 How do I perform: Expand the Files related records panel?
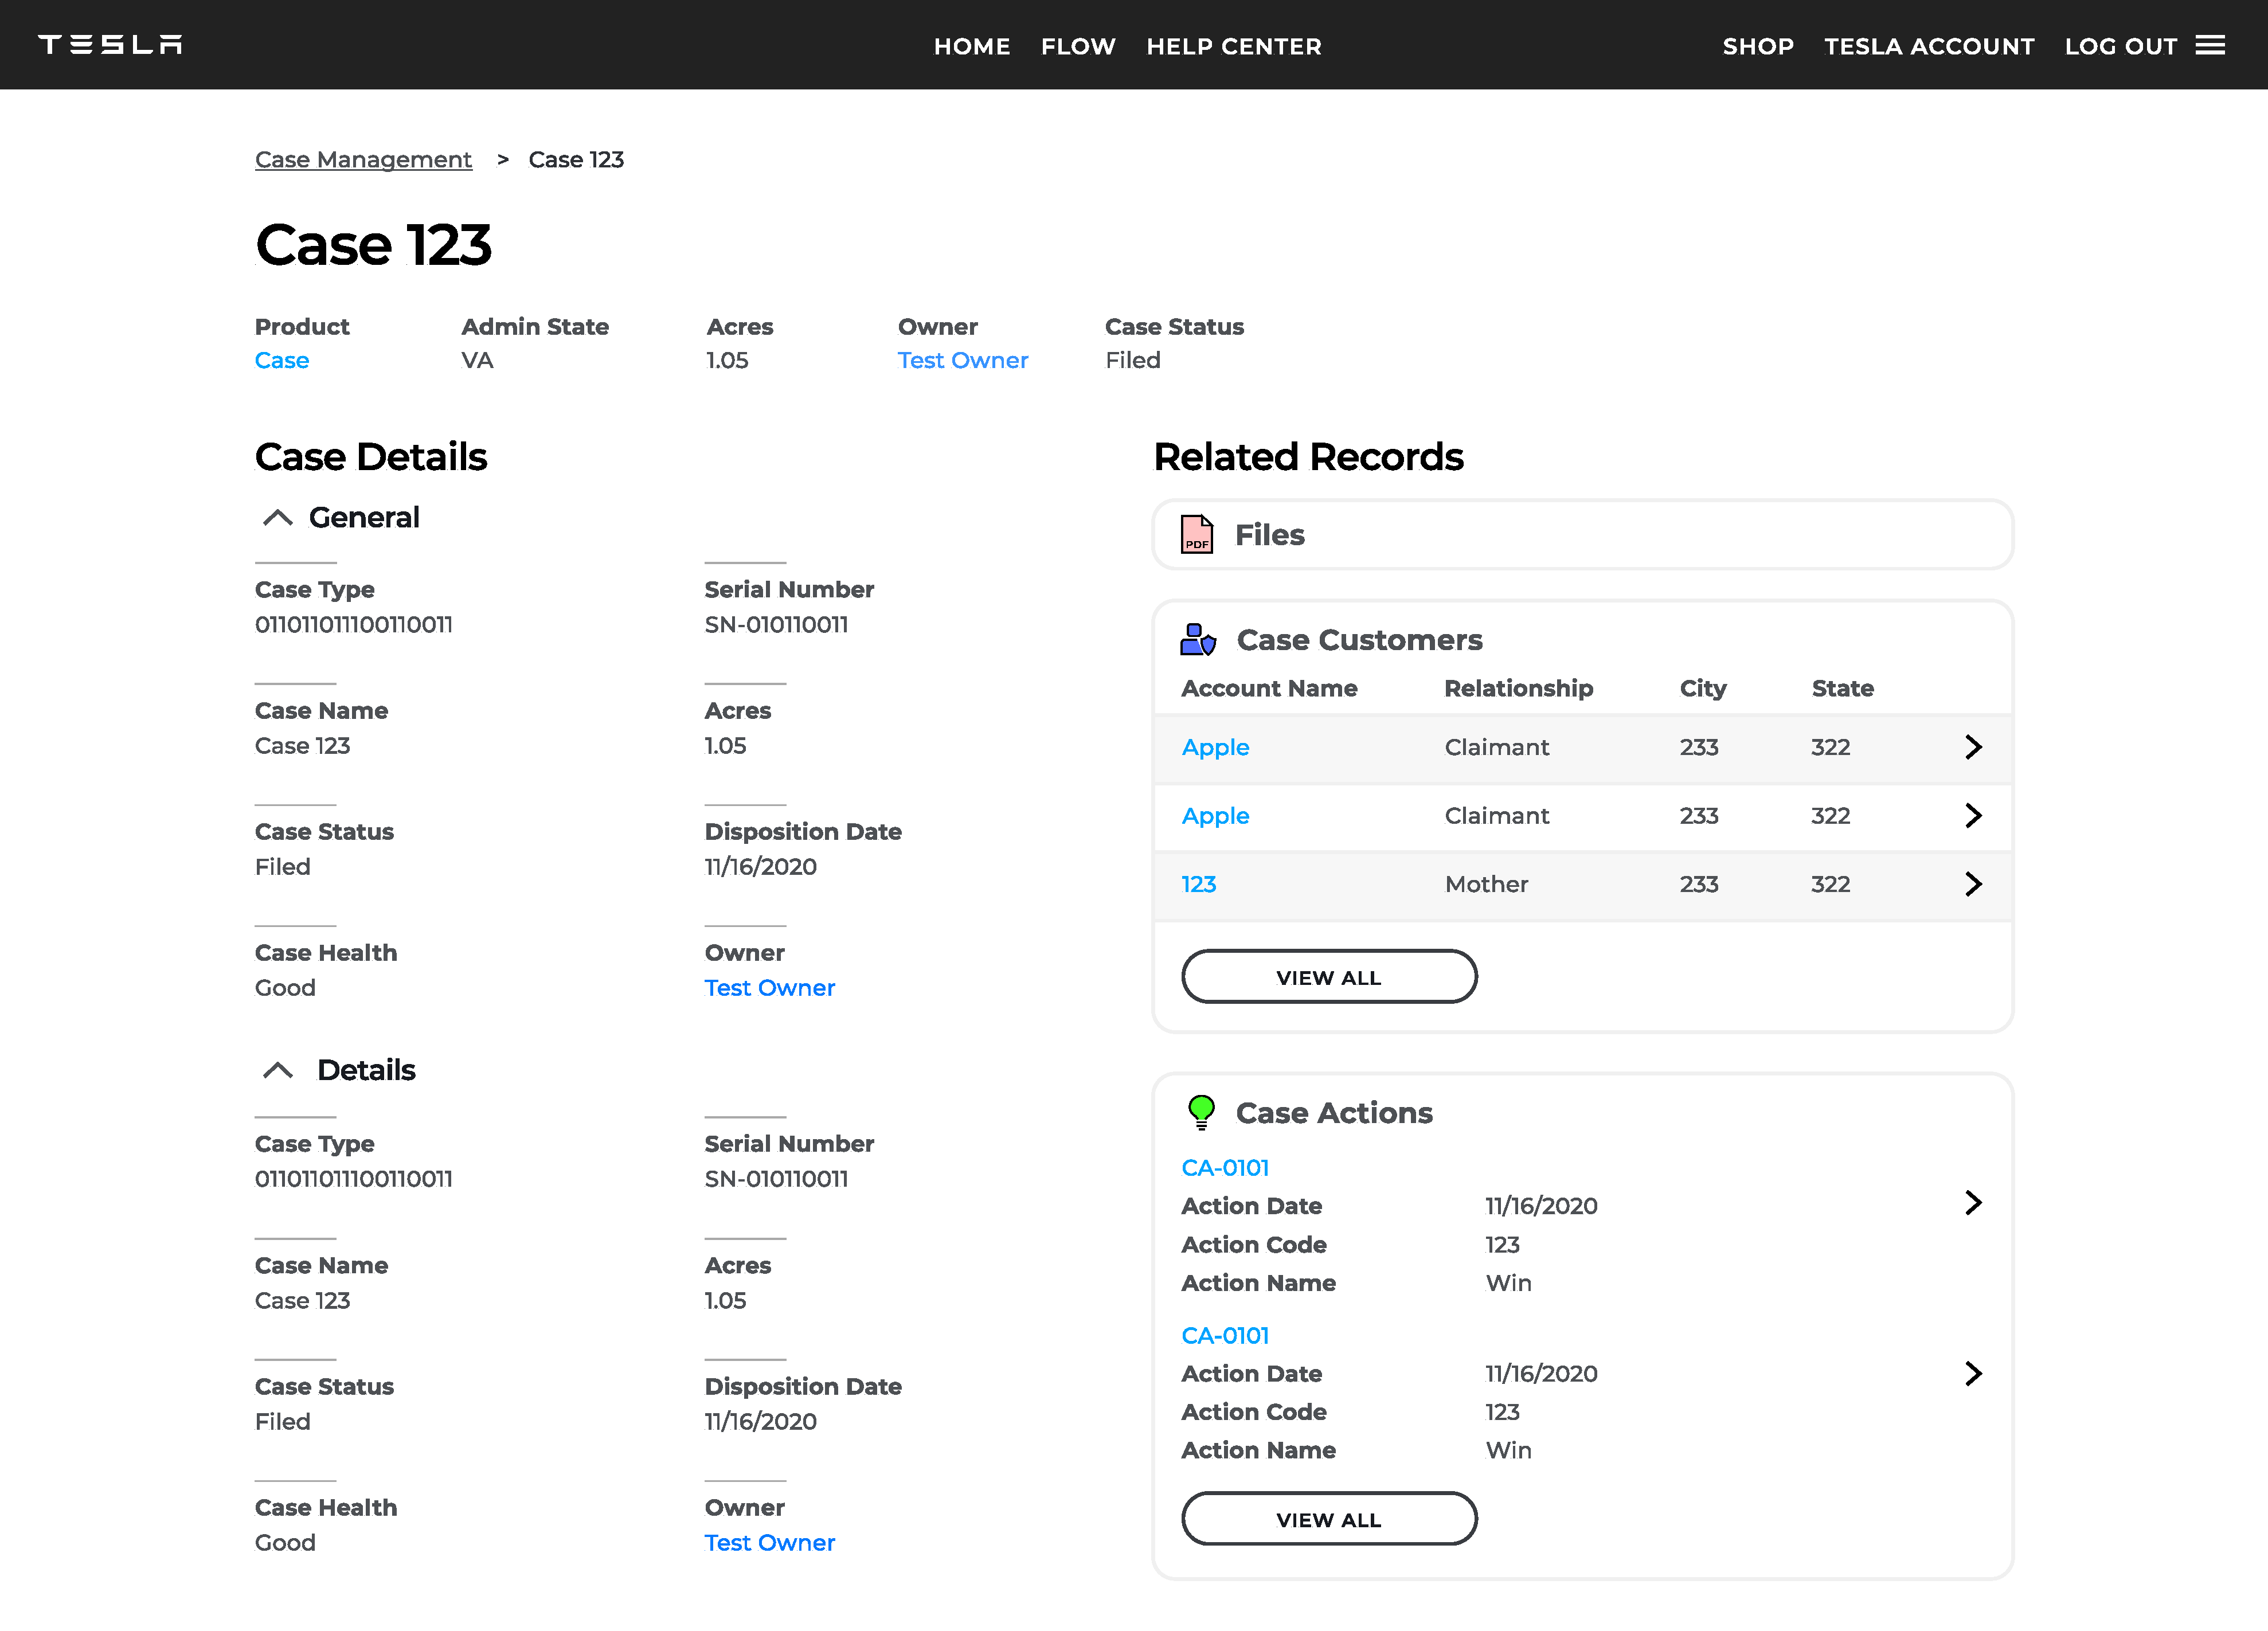1581,535
